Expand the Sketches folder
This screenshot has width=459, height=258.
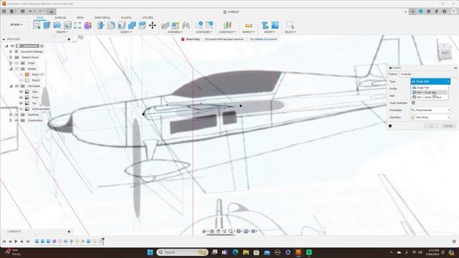11,115
